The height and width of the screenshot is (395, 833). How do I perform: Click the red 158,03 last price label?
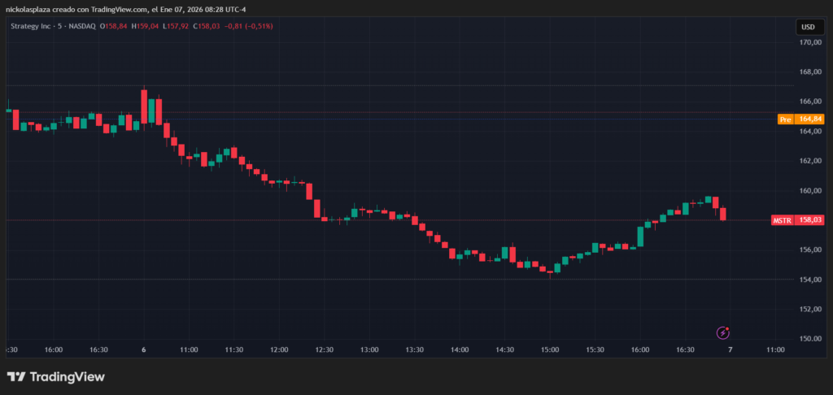[x=811, y=220]
